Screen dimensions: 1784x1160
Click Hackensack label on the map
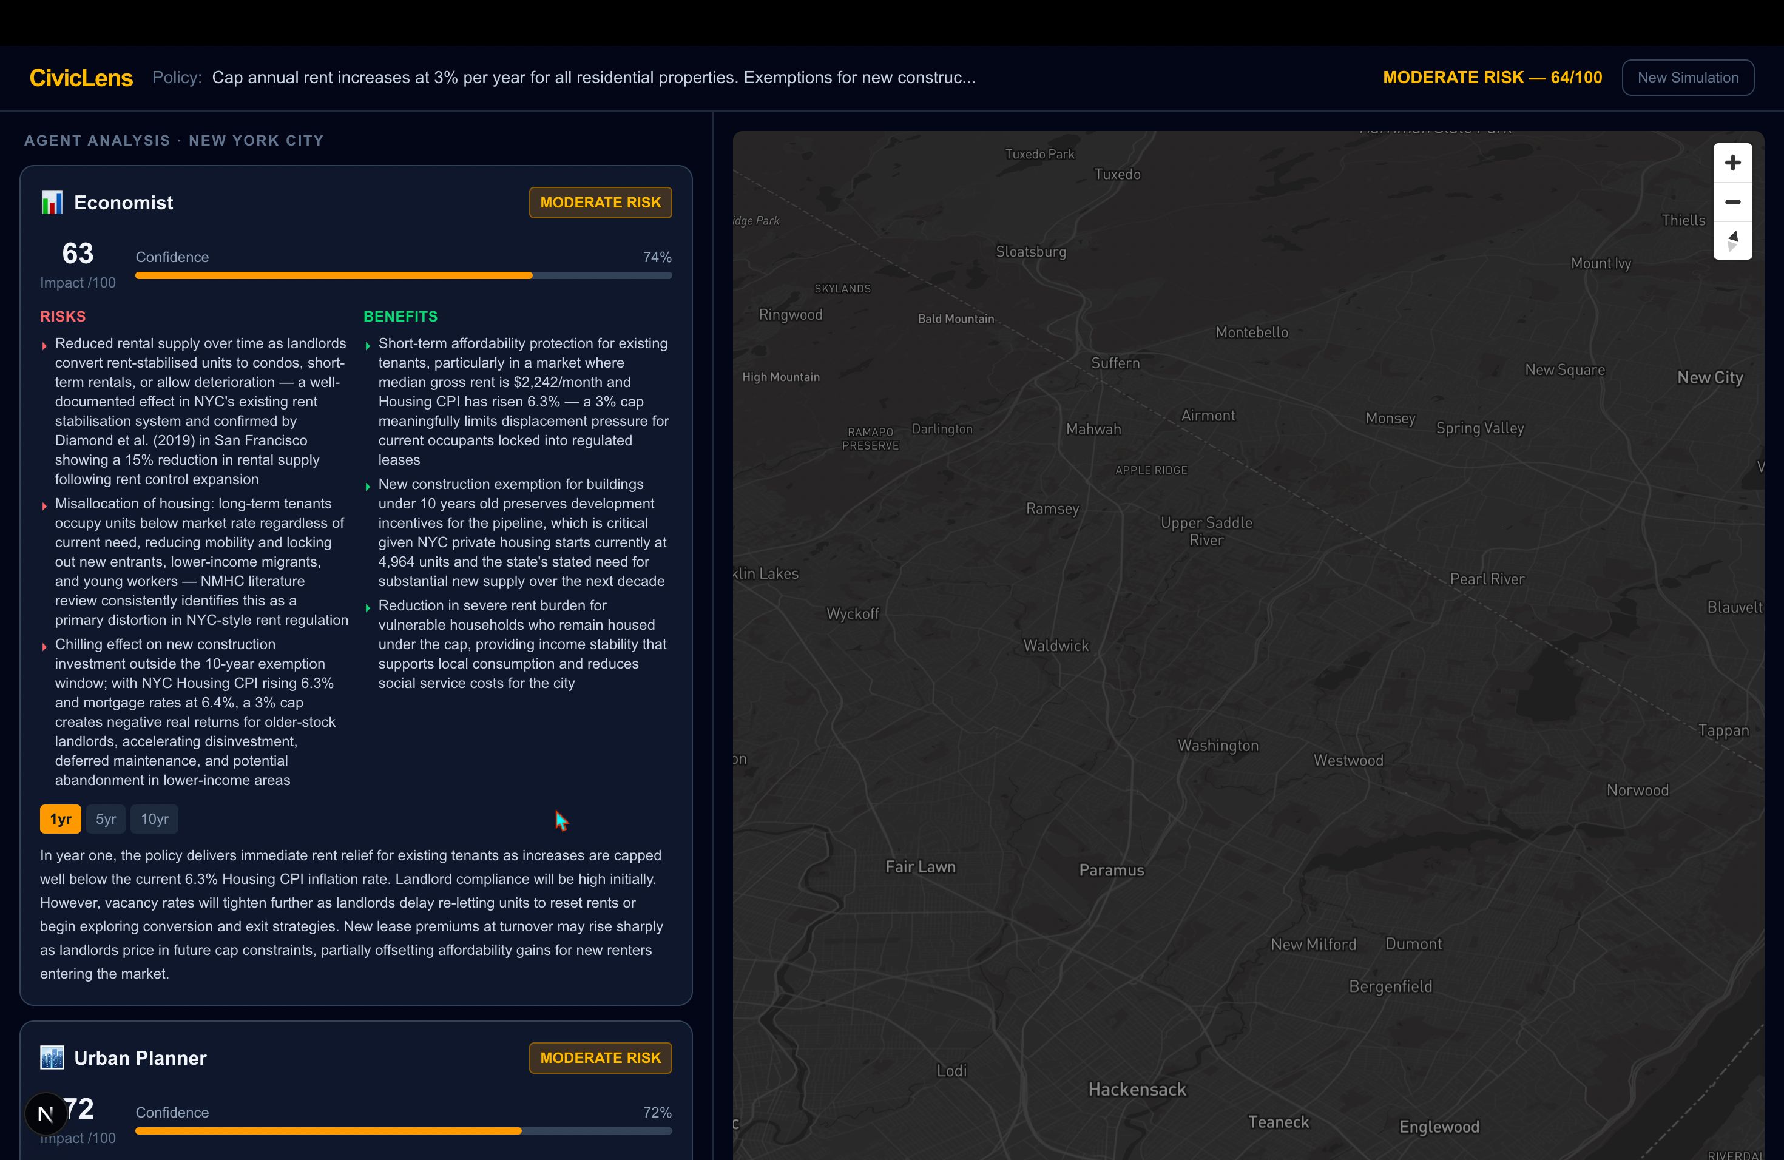(x=1137, y=1090)
